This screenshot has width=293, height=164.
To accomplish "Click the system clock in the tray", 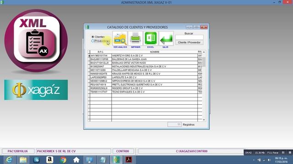I will tap(281, 160).
